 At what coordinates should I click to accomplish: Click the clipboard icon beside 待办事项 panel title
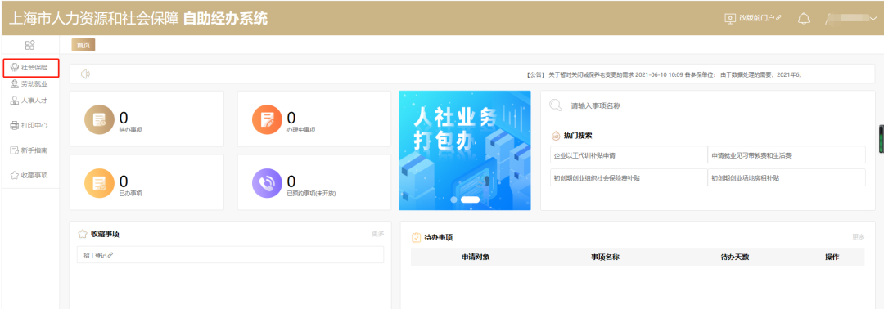[416, 238]
